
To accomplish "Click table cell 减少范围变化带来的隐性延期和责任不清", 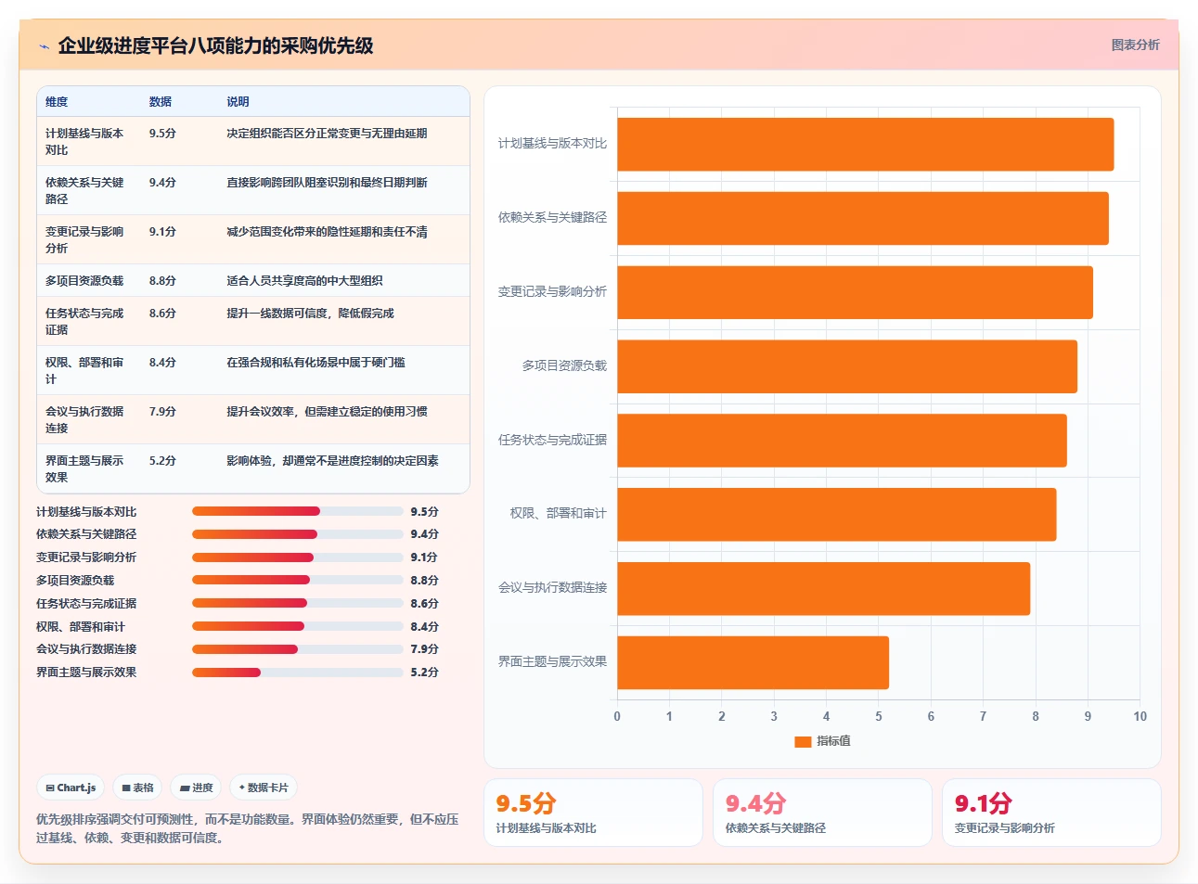I will 327,232.
